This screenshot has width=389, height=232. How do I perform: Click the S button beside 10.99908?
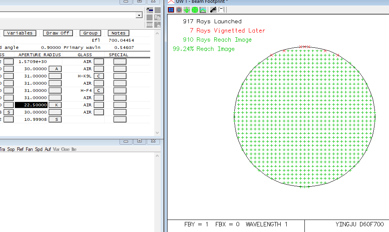(x=55, y=120)
